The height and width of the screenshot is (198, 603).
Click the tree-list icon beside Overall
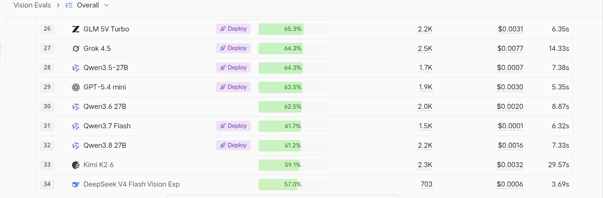click(x=69, y=5)
